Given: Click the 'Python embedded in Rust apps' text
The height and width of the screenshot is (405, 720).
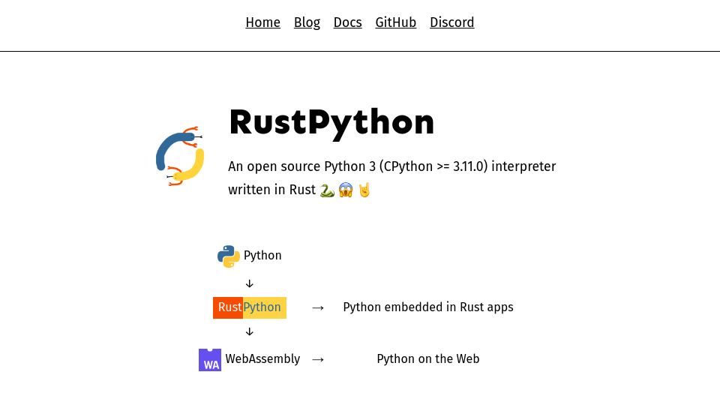Looking at the screenshot, I should [428, 307].
